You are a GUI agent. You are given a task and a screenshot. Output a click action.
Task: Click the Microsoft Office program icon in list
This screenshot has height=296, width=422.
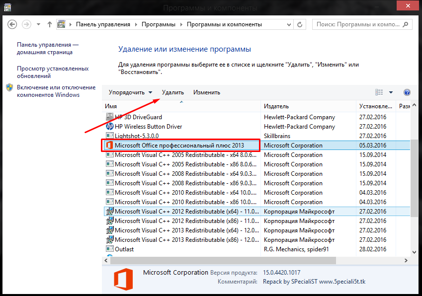[109, 146]
